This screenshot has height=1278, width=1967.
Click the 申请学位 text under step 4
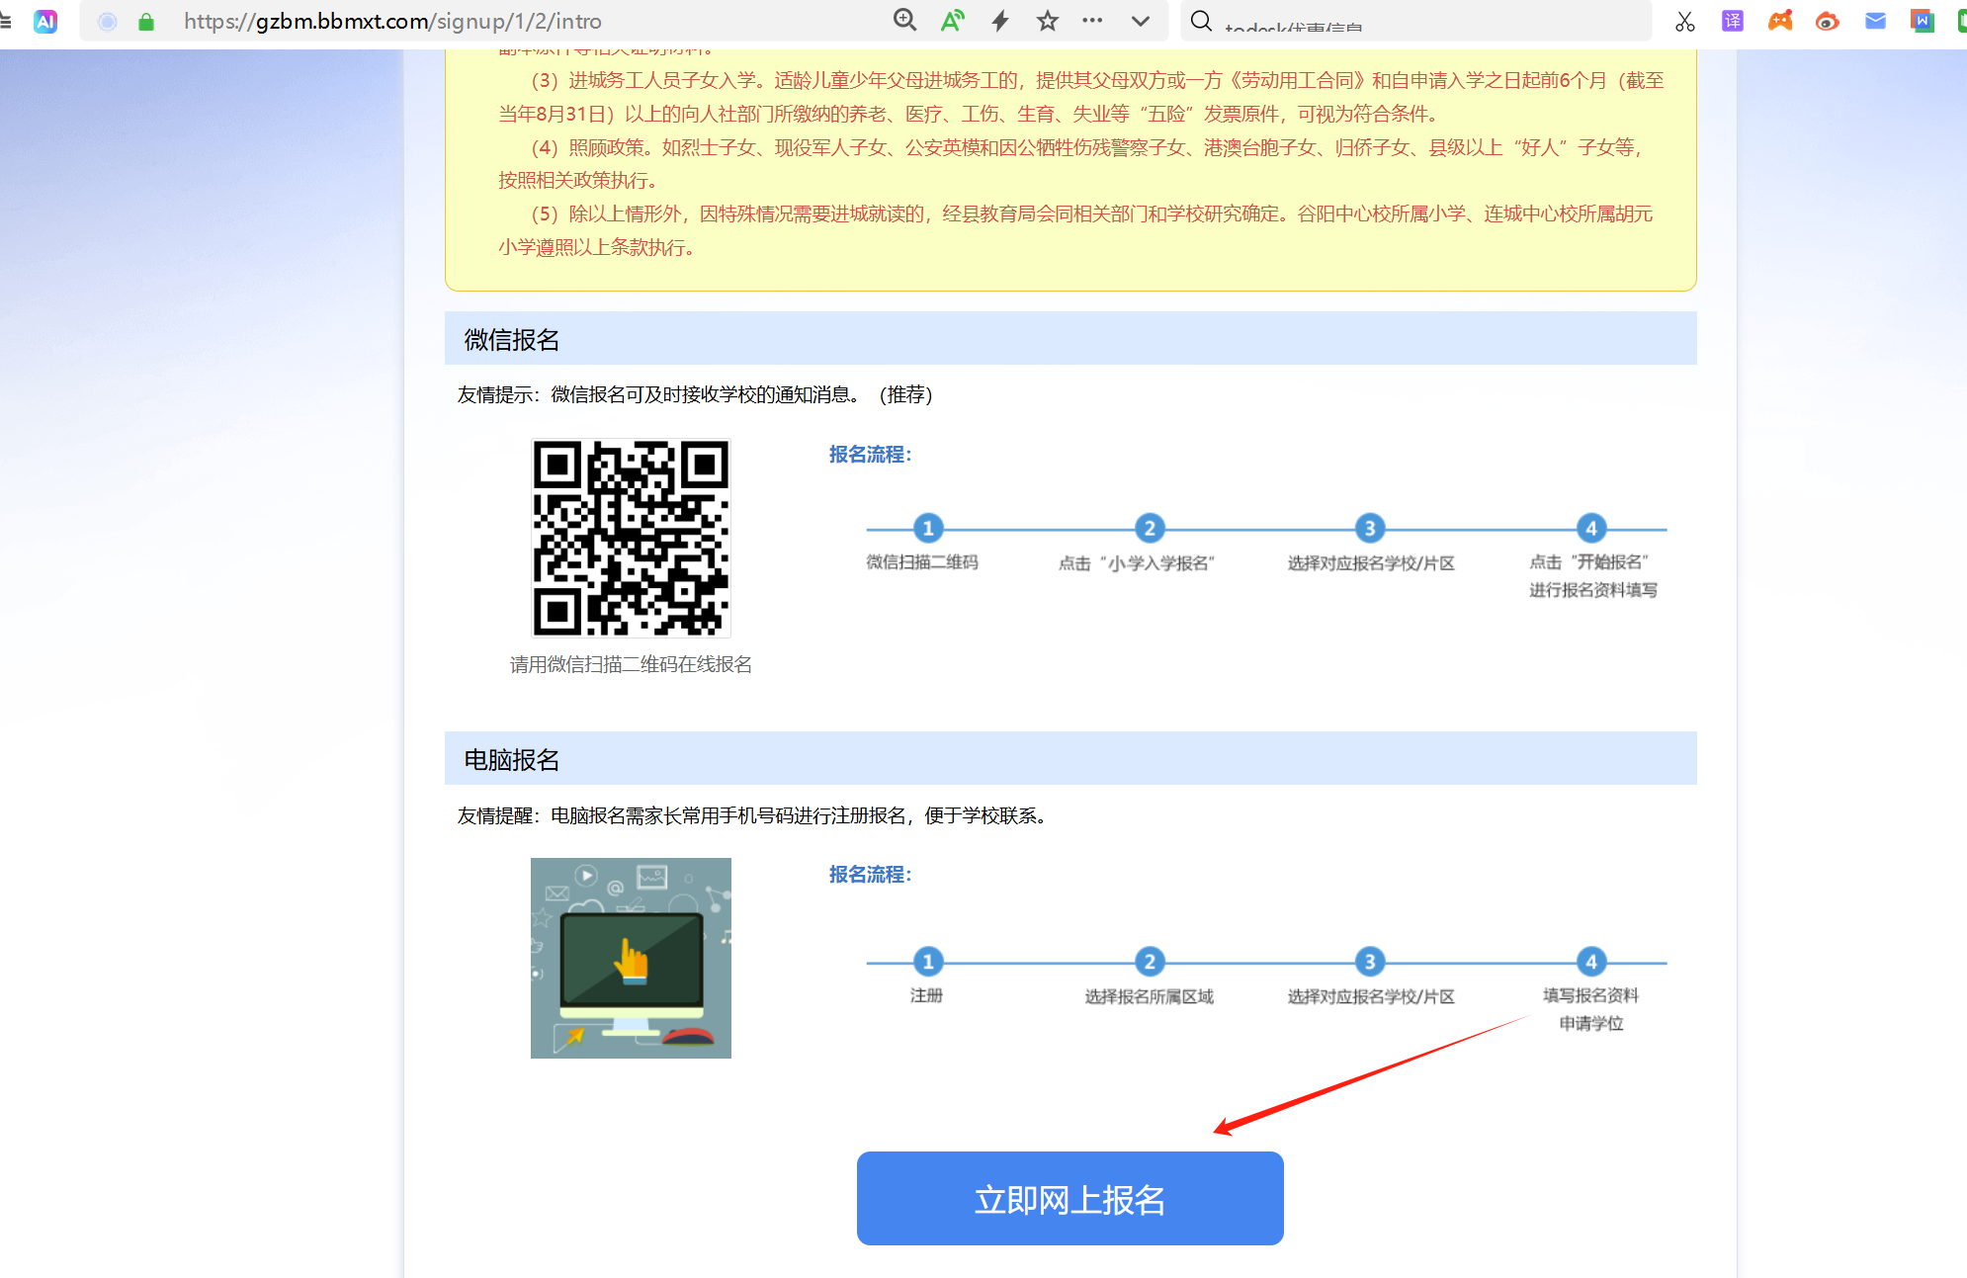point(1591,1024)
